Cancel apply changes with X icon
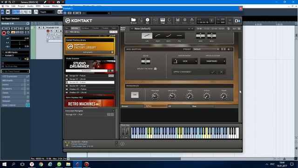 pyautogui.click(x=221, y=72)
